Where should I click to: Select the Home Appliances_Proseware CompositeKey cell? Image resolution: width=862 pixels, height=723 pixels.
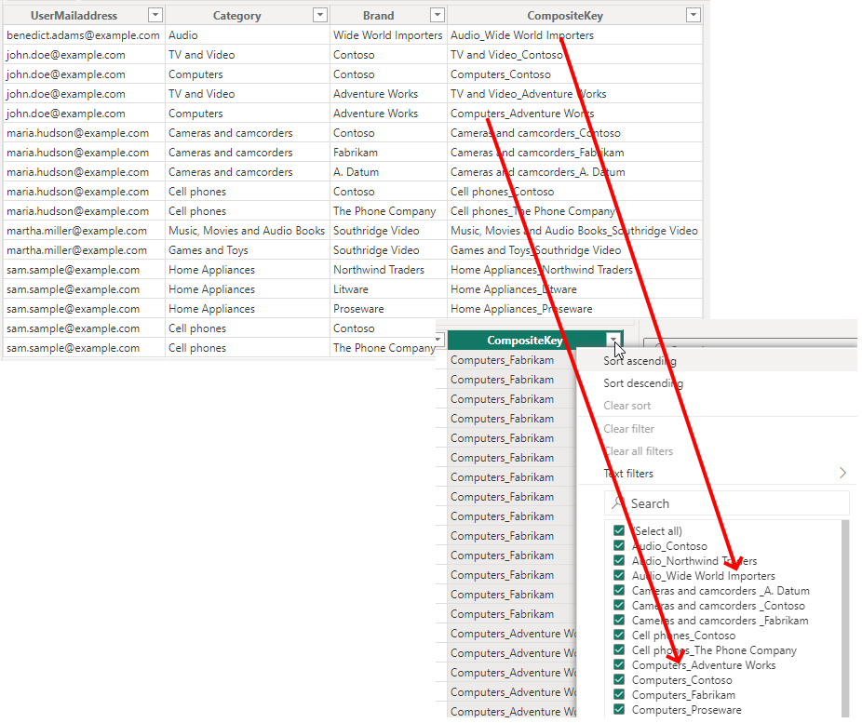point(521,309)
